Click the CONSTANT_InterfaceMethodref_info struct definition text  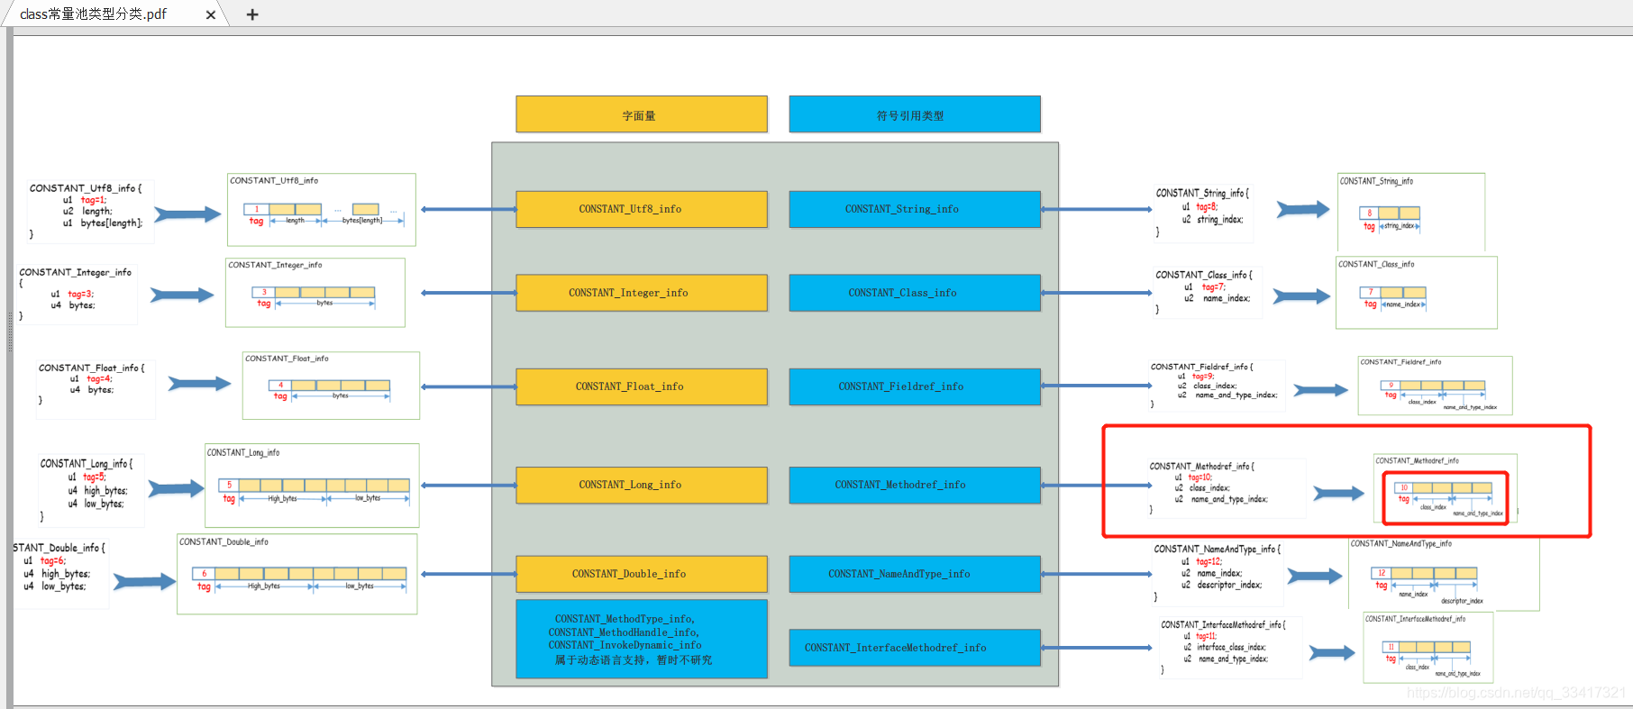coord(1224,649)
